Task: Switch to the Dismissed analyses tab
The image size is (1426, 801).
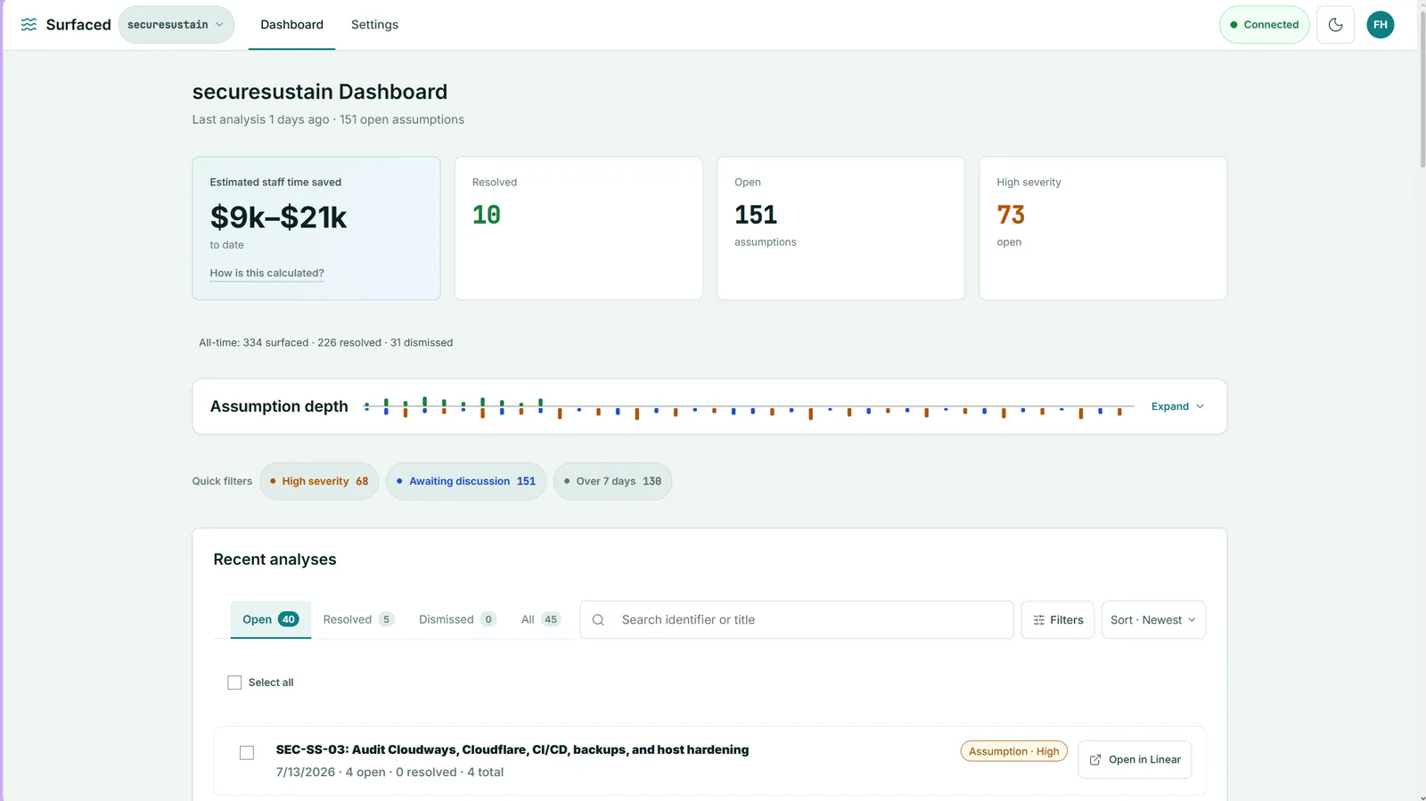Action: coord(457,619)
